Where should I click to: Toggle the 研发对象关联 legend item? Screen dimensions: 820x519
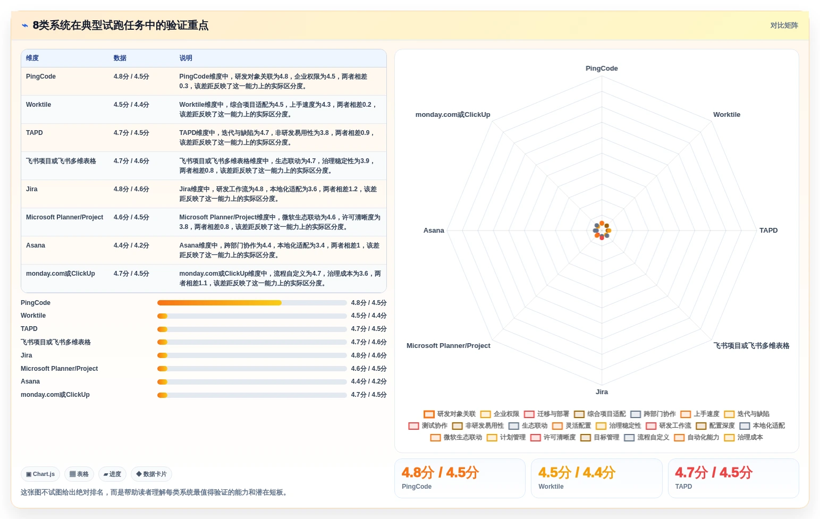[x=450, y=414]
